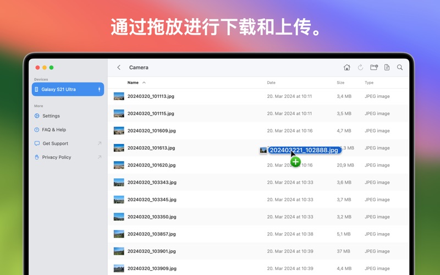Click thumbnail of 20240320_103901.jpg
Viewport: 440px width, 275px height.
(119, 251)
